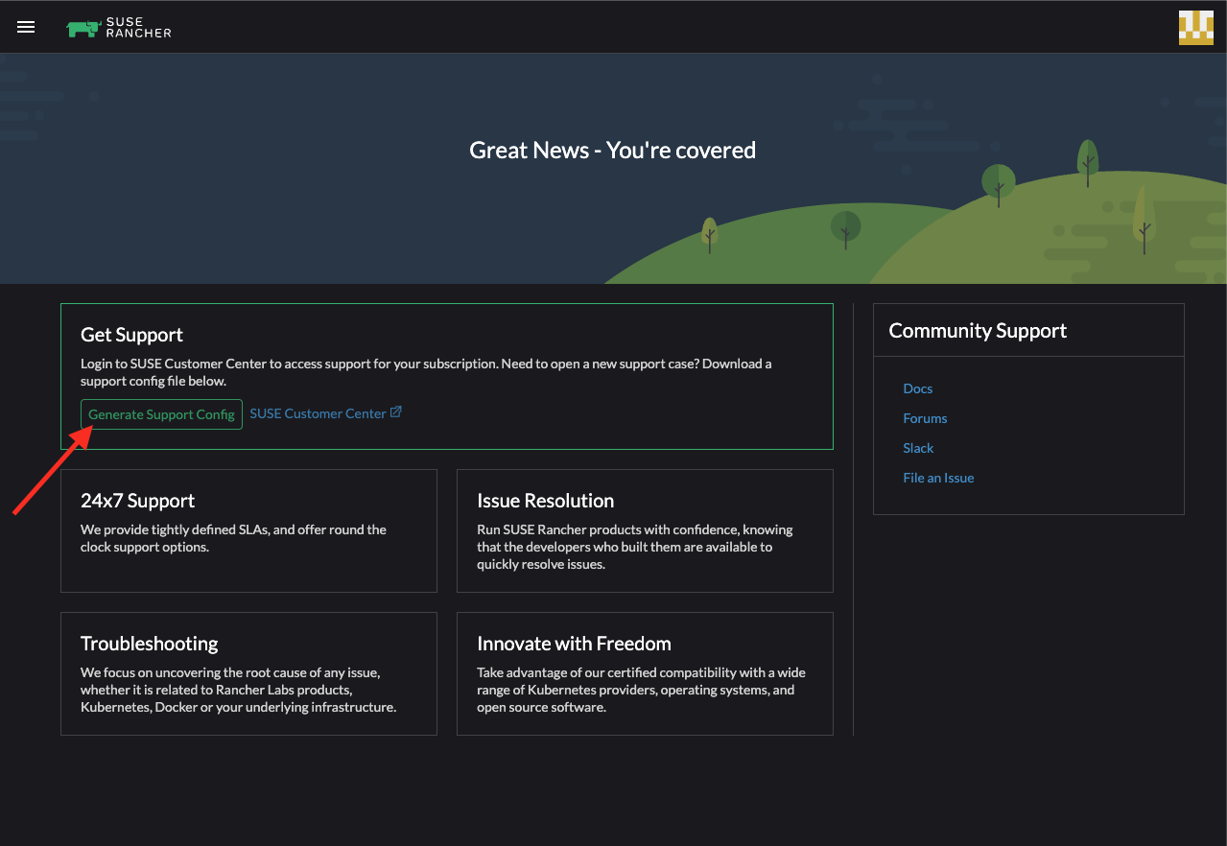Select the Issue Resolution card heading
The image size is (1227, 846).
click(545, 501)
